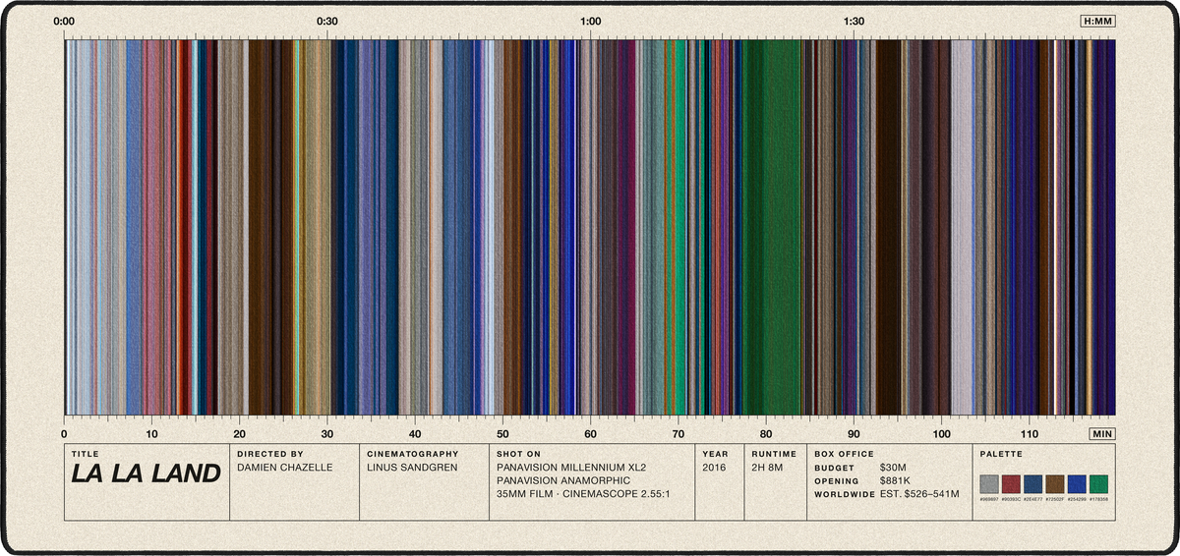
Task: Click the H:MM unit badge
Action: tap(1097, 21)
